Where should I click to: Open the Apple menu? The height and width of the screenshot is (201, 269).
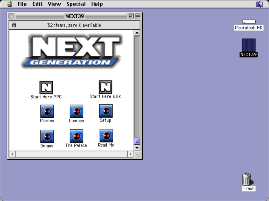pyautogui.click(x=10, y=4)
